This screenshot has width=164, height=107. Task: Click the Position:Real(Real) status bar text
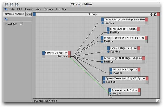click(45, 101)
